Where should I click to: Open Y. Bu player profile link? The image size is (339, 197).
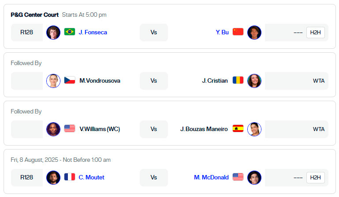[222, 33]
